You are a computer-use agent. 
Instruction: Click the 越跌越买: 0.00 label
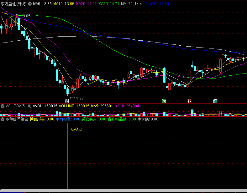click(42, 119)
